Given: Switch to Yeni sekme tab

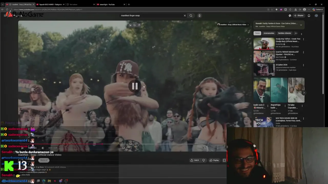Looking at the screenshot, I should (x=80, y=4).
